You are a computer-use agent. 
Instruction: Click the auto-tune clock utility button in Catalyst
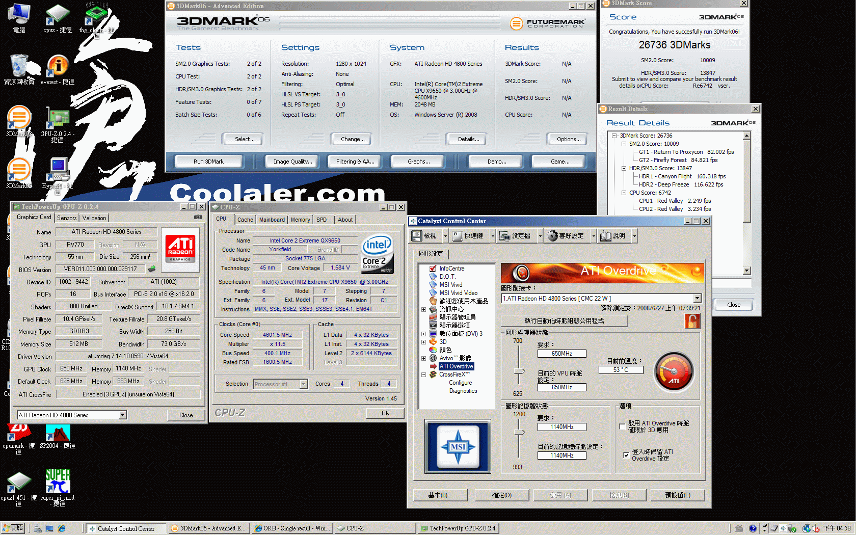564,321
